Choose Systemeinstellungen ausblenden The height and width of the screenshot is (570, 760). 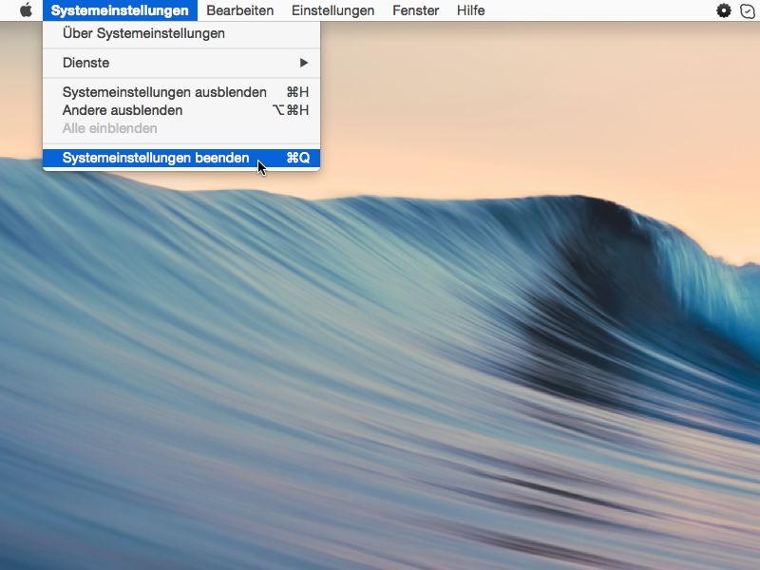[x=181, y=92]
